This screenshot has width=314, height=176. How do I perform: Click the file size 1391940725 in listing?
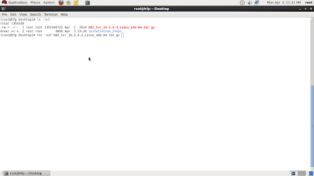coord(53,27)
